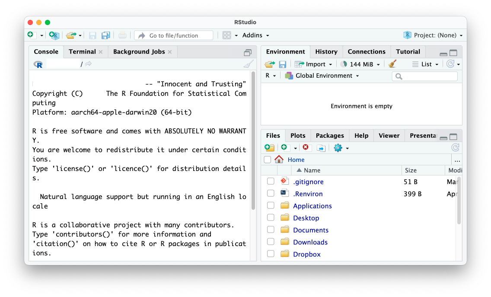The width and height of the screenshot is (491, 297).
Task: Create new blank file in Files pane
Action: [x=284, y=147]
